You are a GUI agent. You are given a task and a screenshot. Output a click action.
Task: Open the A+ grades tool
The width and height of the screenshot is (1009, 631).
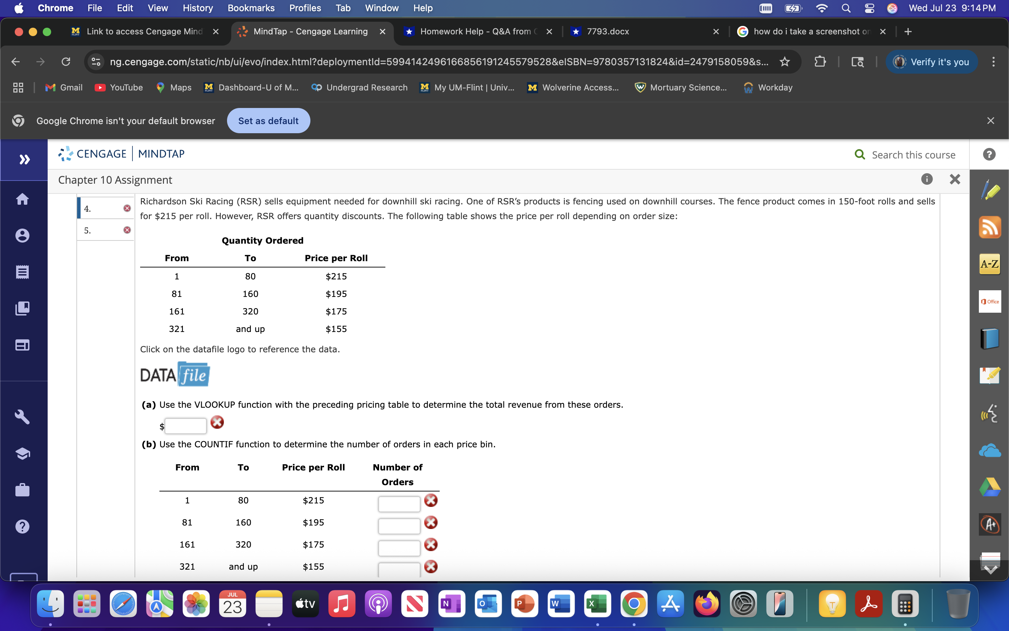990,524
